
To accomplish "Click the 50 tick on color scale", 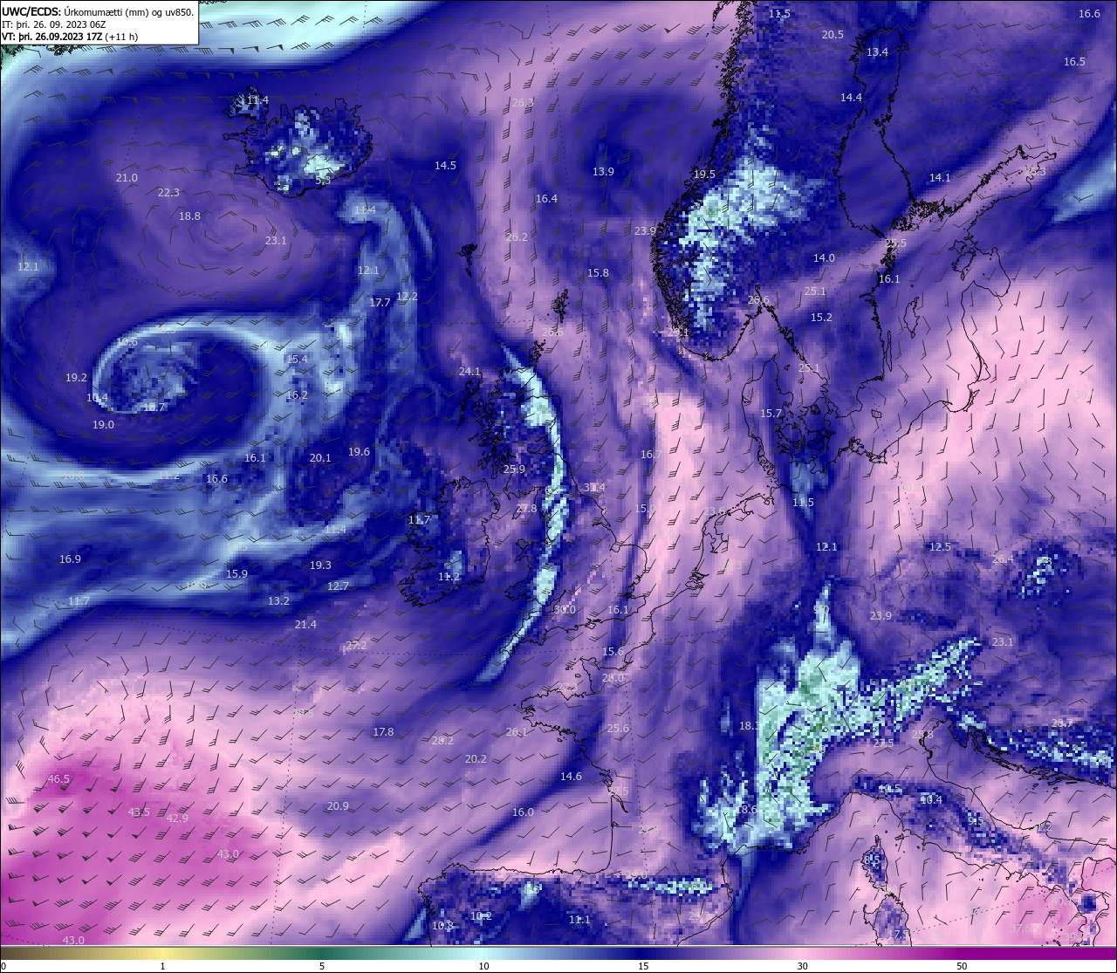I will click(x=962, y=966).
